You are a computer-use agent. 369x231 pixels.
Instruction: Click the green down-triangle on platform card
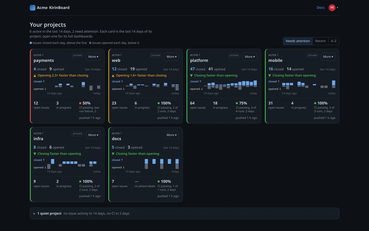191,76
